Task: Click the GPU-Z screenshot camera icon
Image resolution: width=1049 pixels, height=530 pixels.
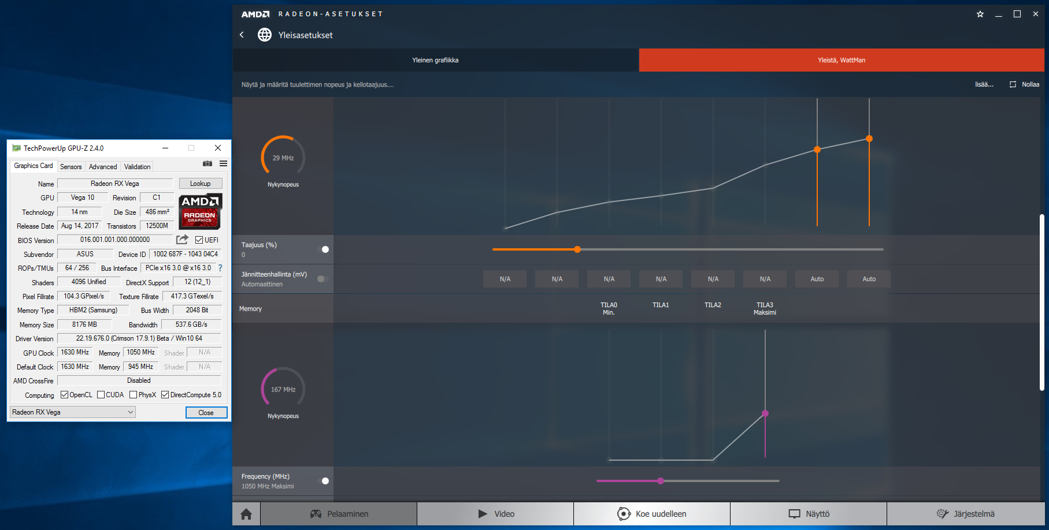Action: [207, 164]
